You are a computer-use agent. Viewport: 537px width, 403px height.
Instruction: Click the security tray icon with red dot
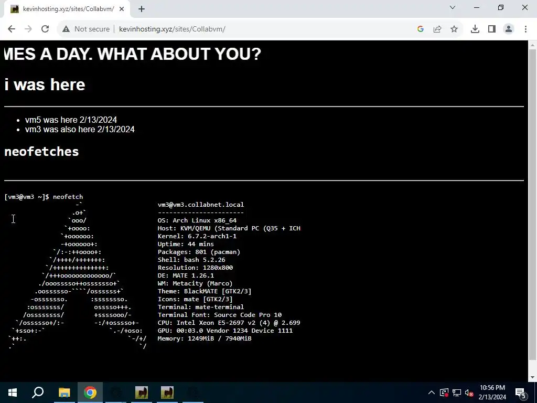pyautogui.click(x=444, y=393)
